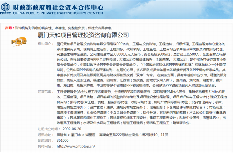
Task: Click the 注册成立时间 label
Action: (49, 129)
